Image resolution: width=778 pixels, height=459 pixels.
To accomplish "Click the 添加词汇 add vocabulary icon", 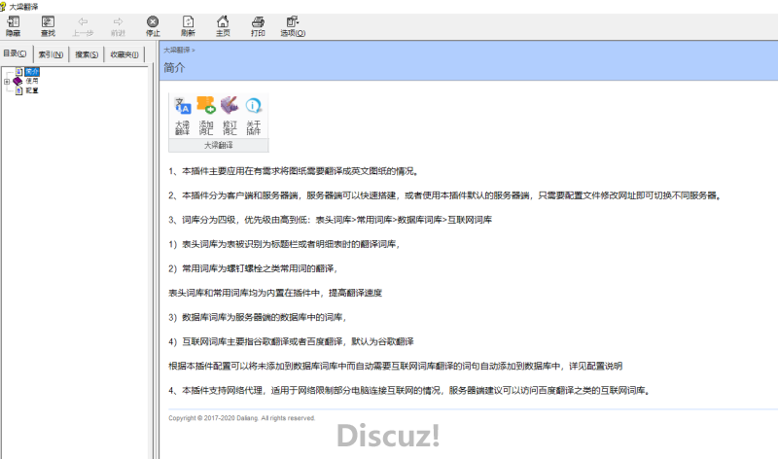I will pos(205,116).
